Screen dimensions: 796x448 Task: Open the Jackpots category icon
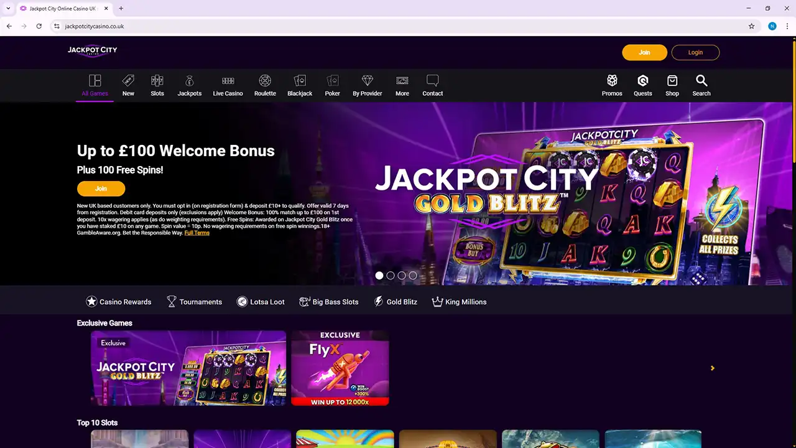[x=190, y=81]
